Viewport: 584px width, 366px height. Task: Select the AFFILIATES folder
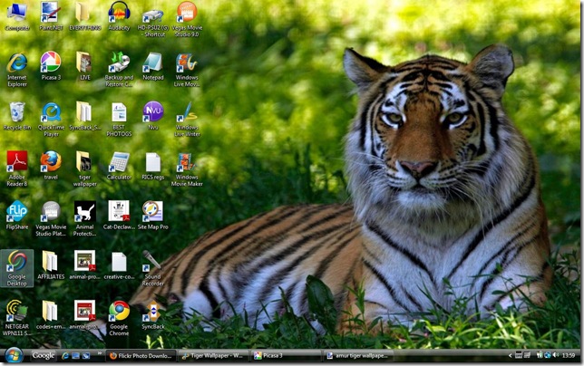(51, 265)
